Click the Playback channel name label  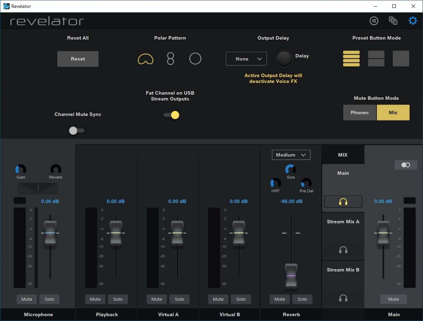click(x=107, y=314)
